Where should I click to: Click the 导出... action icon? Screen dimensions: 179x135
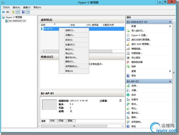tap(128, 109)
